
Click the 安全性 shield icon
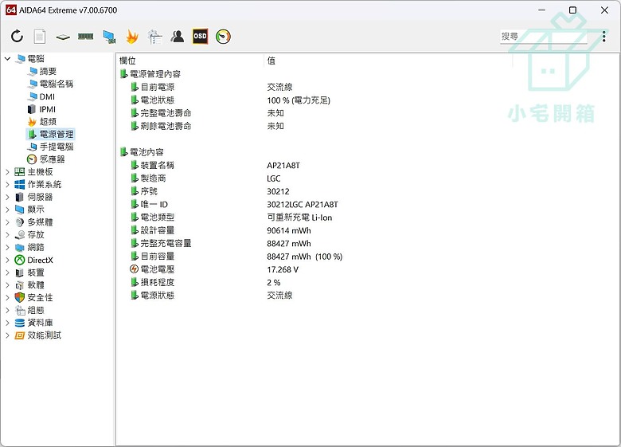[19, 297]
